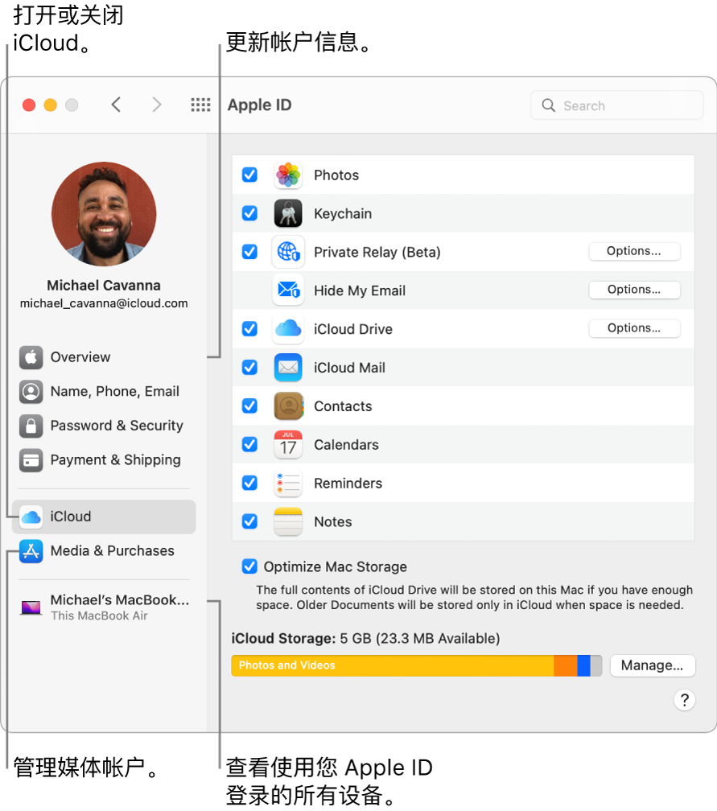Select the iCloud Drive cloud icon

tap(287, 329)
